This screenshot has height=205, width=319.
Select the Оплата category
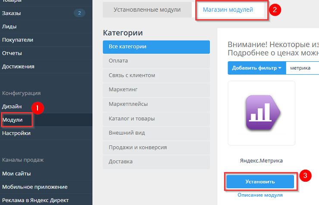[156, 61]
